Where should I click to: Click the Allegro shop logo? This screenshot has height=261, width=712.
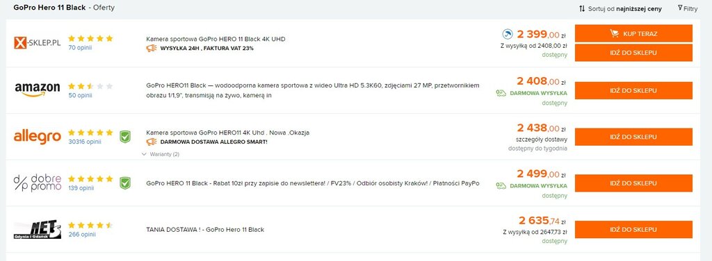(38, 136)
